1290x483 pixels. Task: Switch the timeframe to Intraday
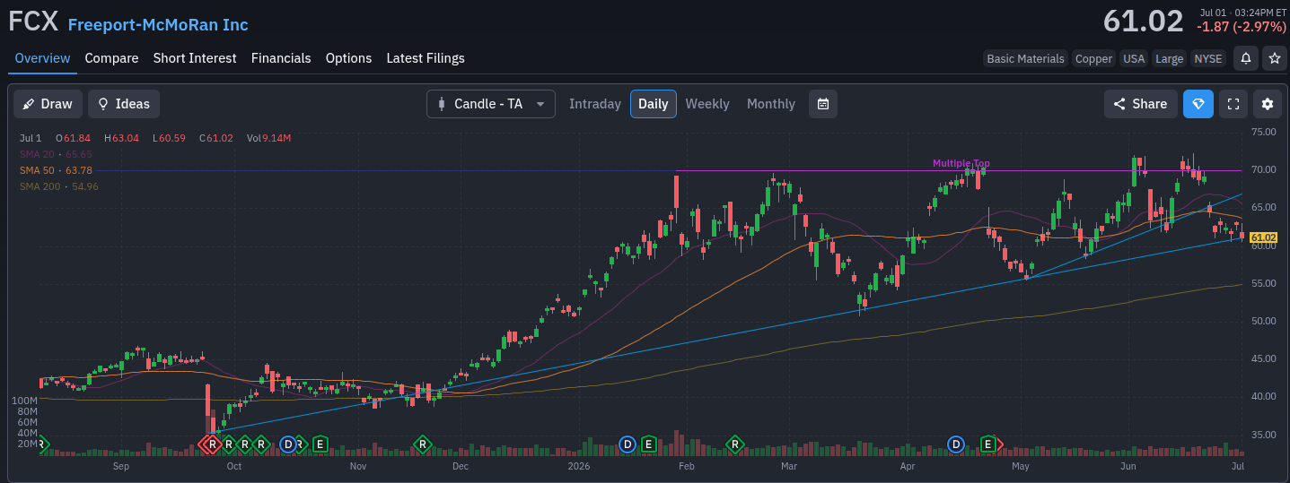(x=595, y=104)
